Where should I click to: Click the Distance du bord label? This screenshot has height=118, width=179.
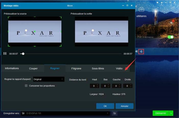coord(78,80)
